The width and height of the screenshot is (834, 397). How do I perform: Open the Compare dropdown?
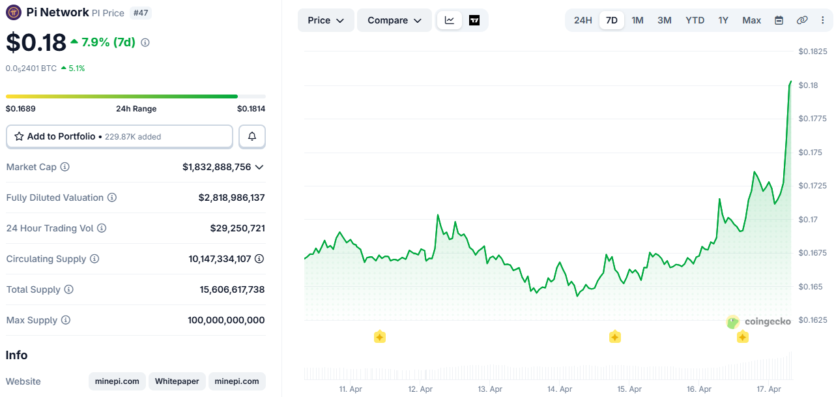click(x=394, y=20)
